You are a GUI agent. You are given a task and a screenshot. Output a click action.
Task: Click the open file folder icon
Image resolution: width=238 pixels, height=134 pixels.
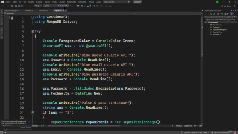click(x=16, y=6)
